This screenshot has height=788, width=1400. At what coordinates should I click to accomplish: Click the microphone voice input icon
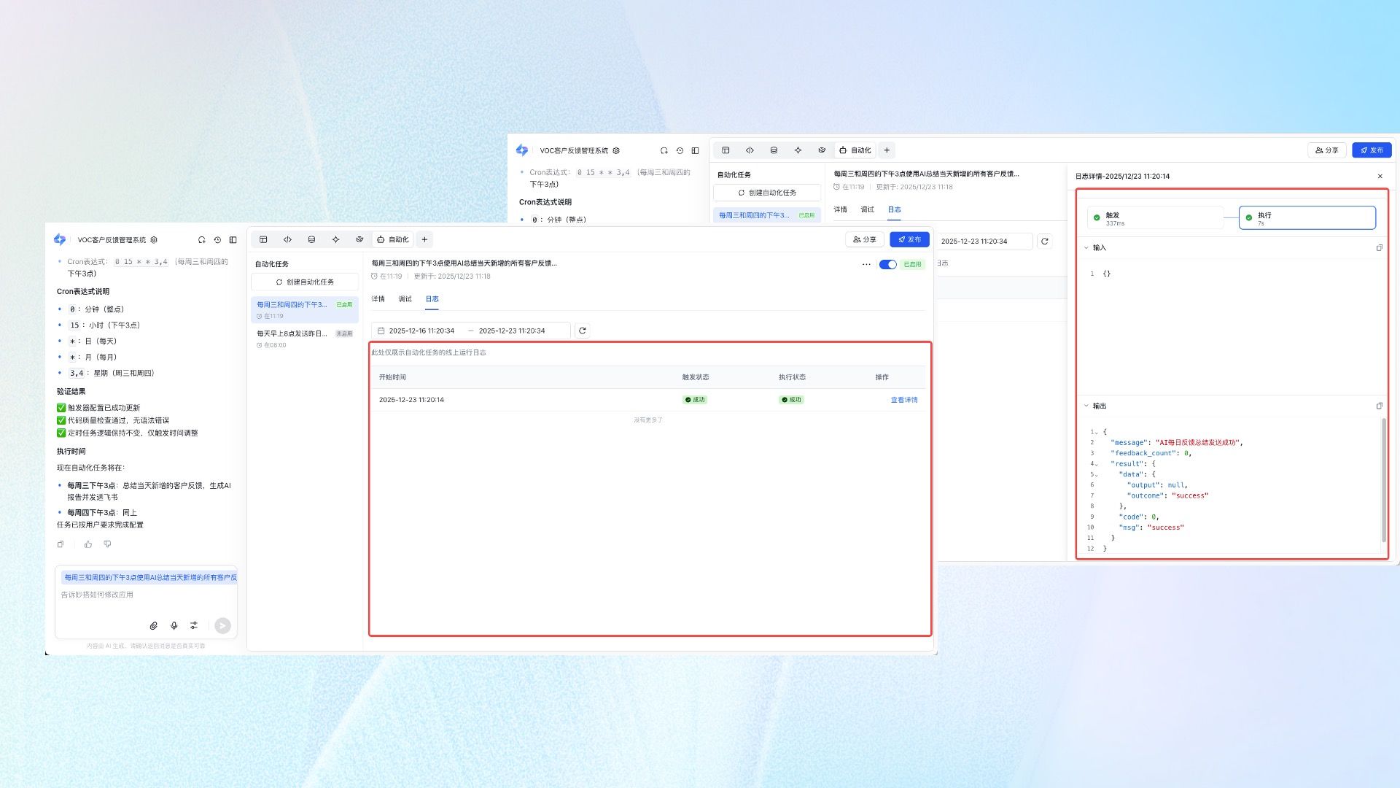174,625
